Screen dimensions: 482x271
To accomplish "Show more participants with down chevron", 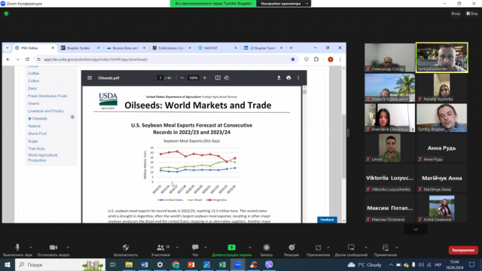I will [x=416, y=229].
